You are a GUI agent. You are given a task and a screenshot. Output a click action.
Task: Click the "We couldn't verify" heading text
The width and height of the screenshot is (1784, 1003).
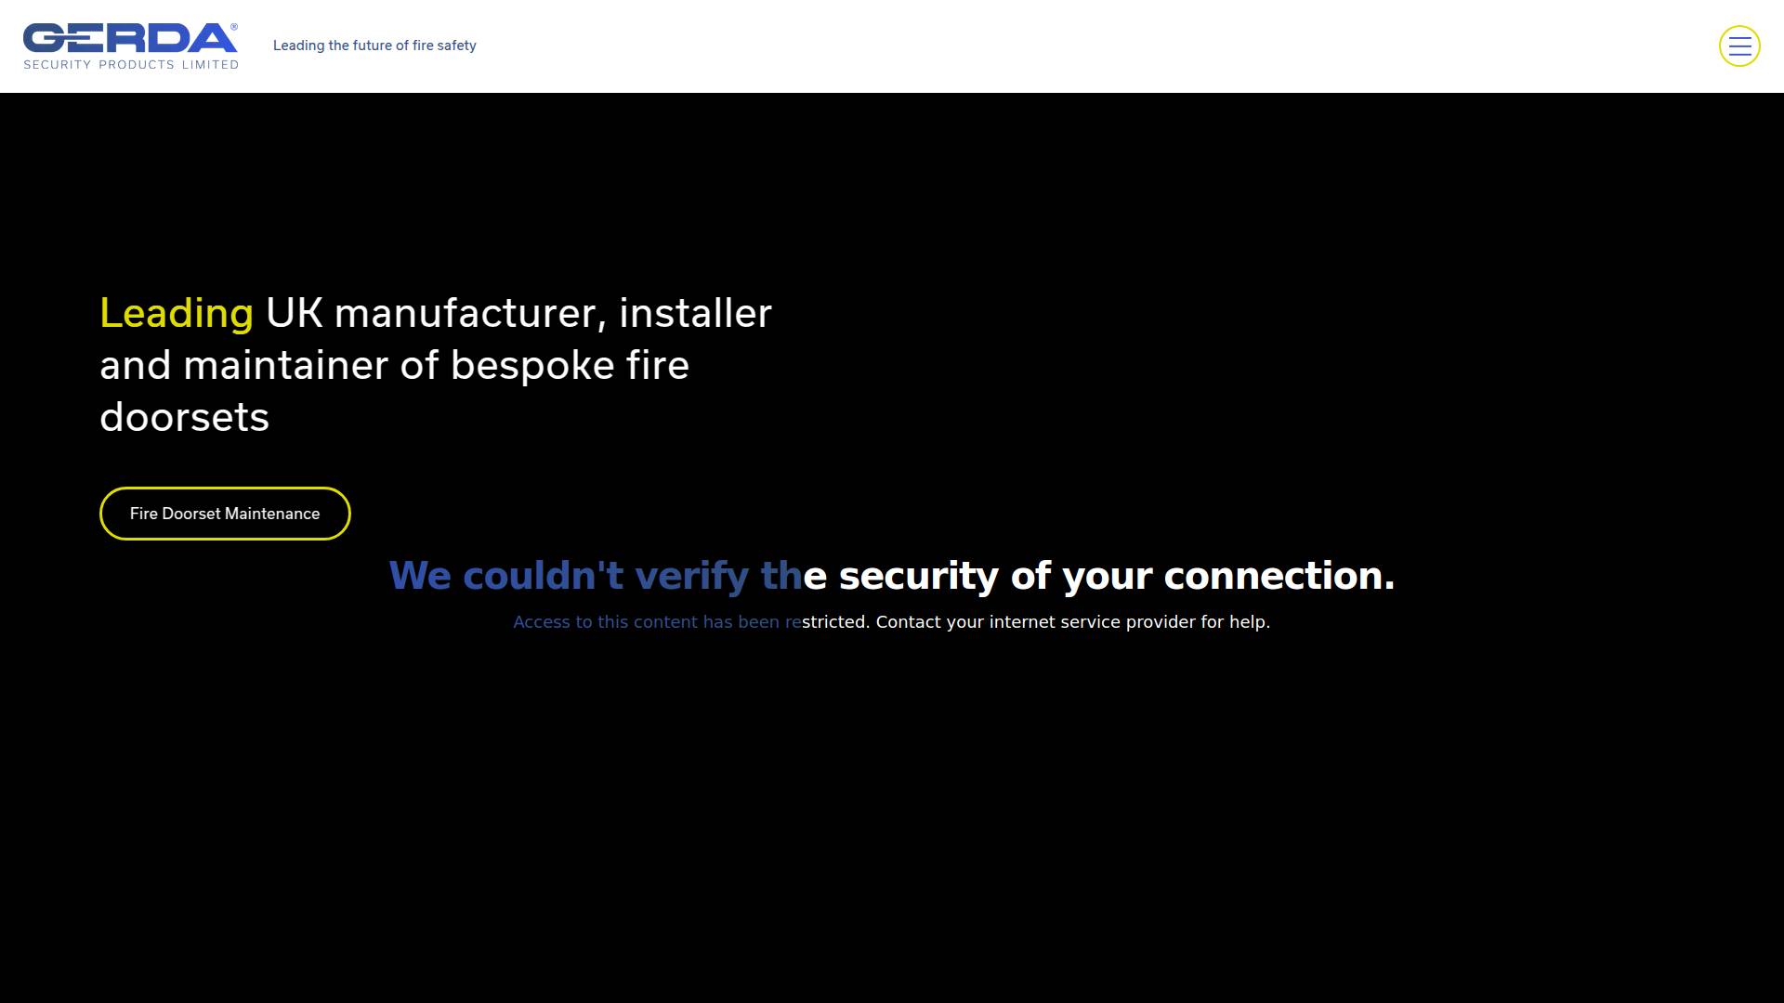568,576
